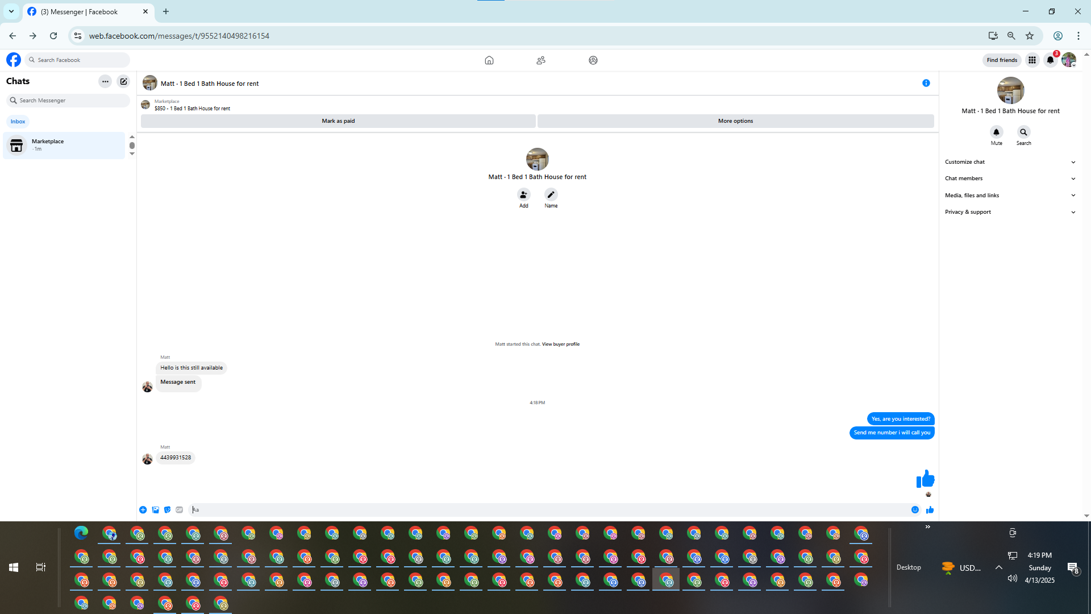Expand Privacy & support section
This screenshot has width=1091, height=614.
[1010, 212]
